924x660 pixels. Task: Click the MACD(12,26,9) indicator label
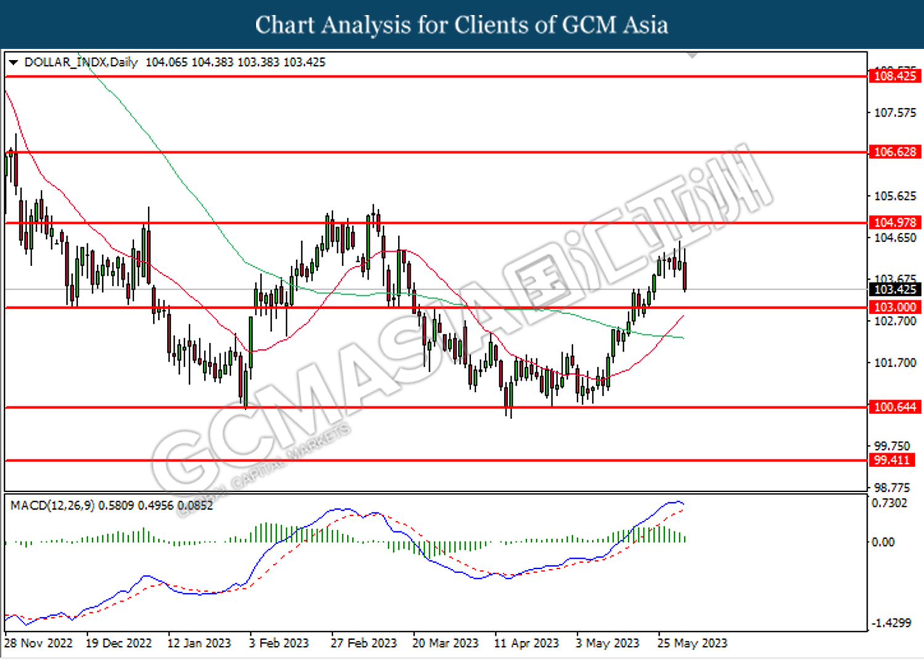coord(52,505)
